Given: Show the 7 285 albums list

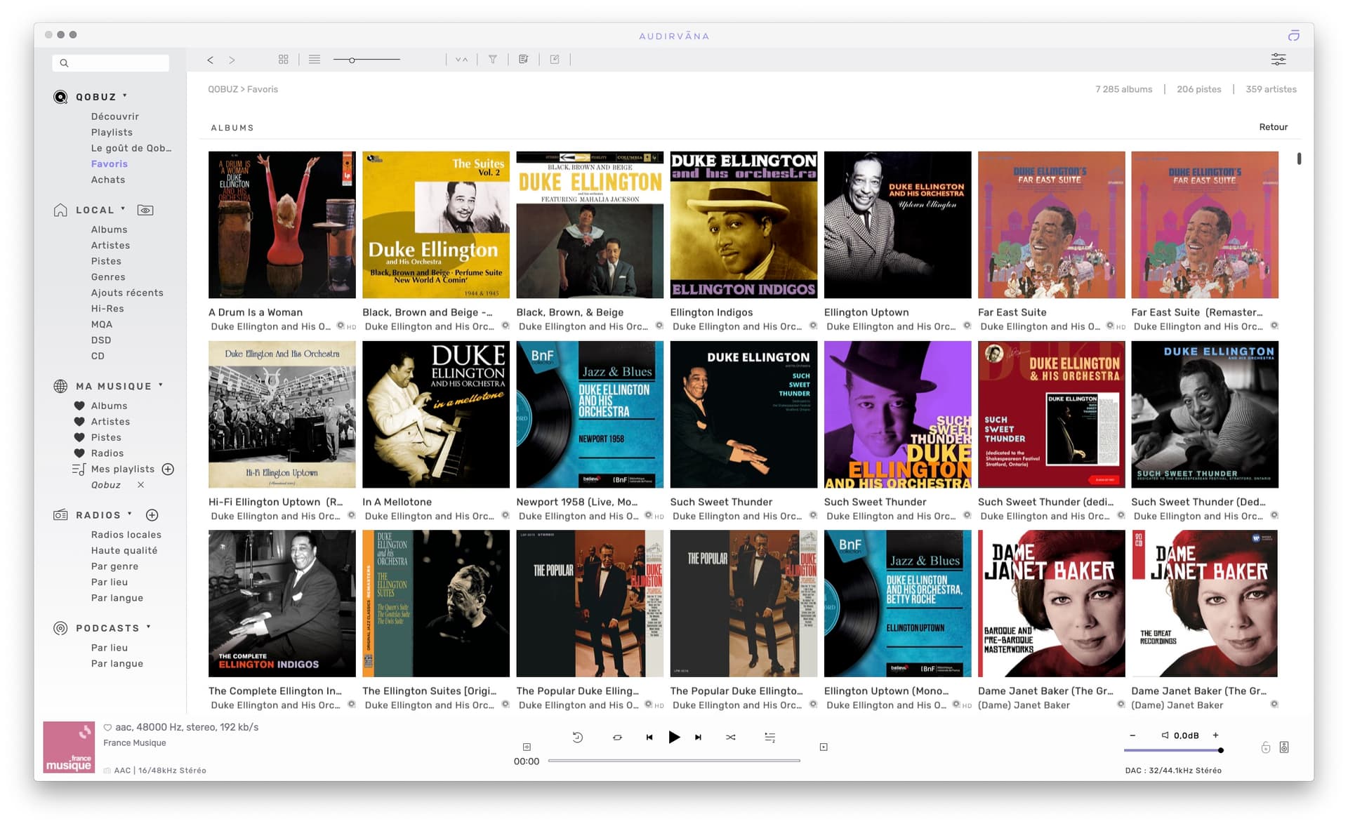Looking at the screenshot, I should tap(1123, 89).
